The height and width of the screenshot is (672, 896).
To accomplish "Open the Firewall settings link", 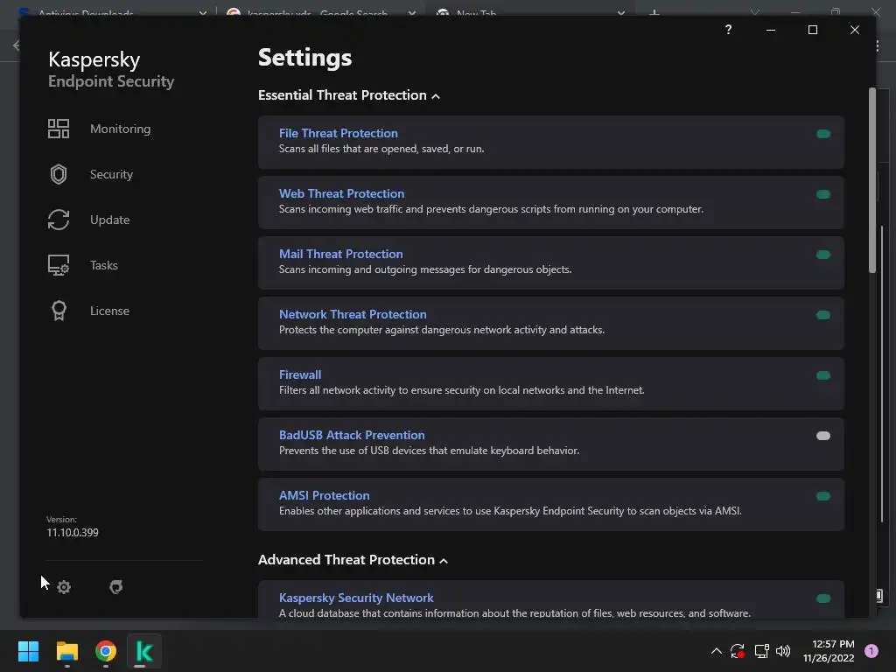I will coord(300,374).
